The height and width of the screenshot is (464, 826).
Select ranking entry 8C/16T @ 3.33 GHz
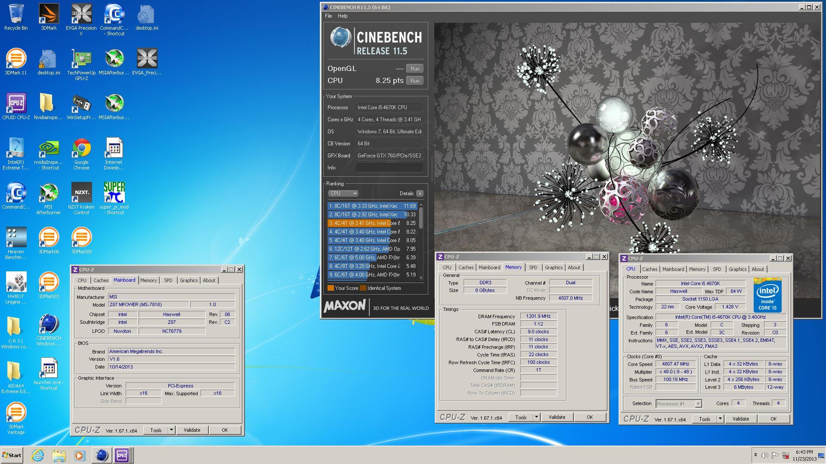pos(372,206)
